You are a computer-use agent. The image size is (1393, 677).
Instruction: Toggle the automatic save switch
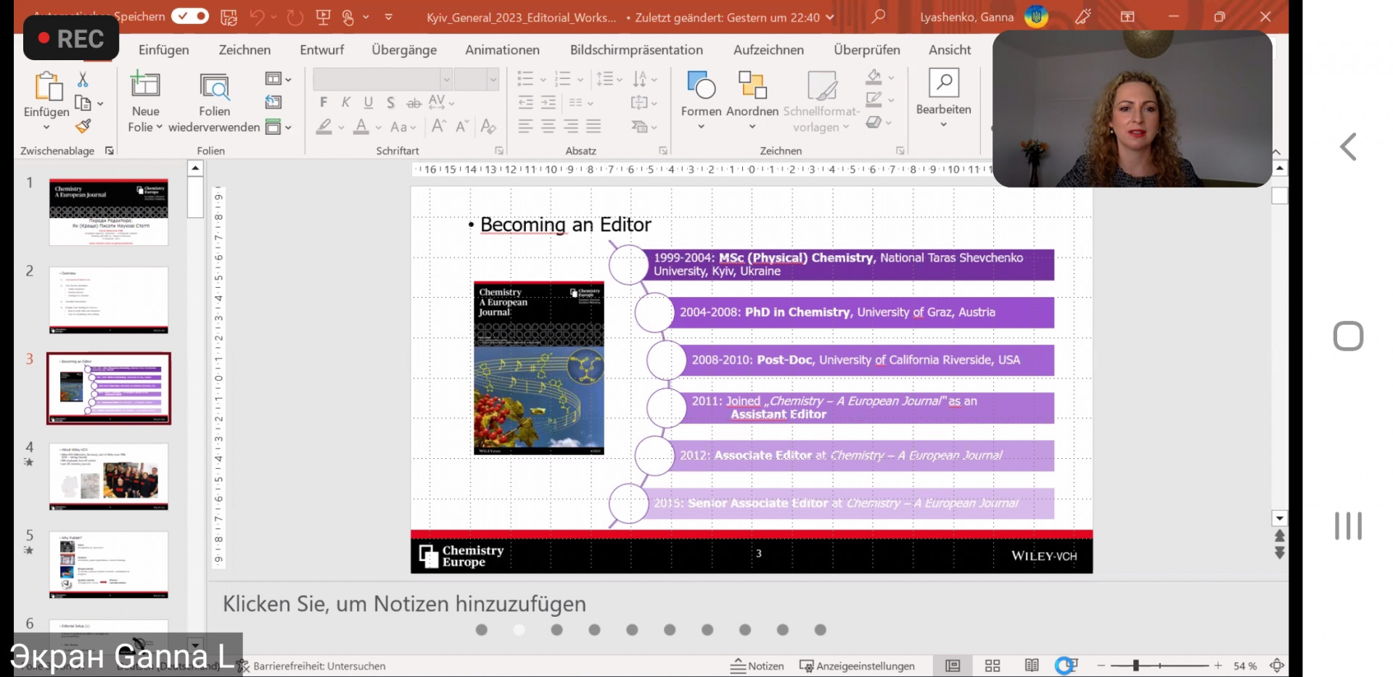coord(190,16)
